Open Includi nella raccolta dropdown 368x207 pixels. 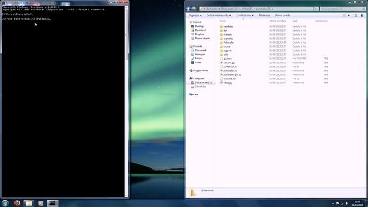click(x=218, y=16)
